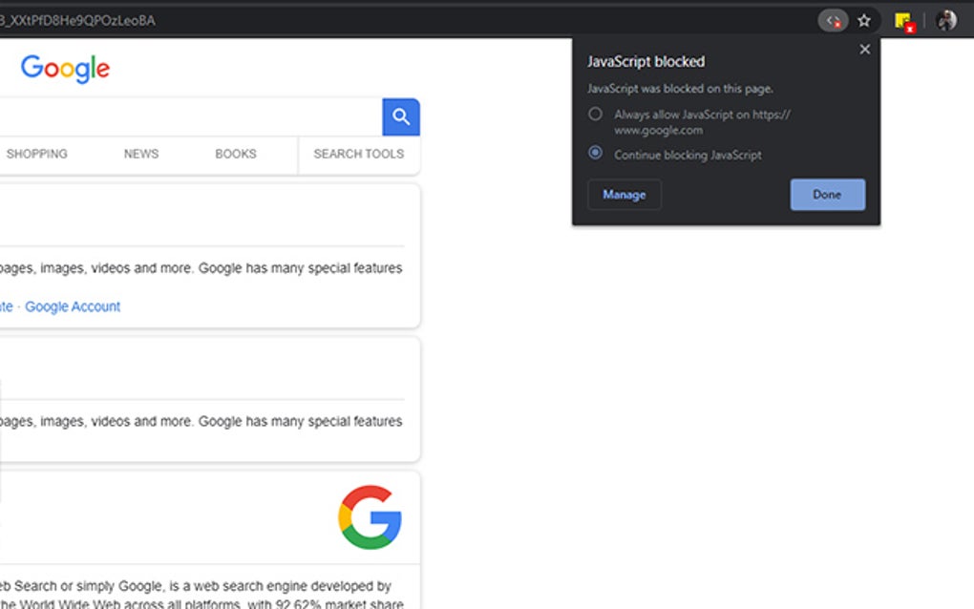This screenshot has height=609, width=974.
Task: Open the Chrome profile avatar
Action: [x=946, y=20]
